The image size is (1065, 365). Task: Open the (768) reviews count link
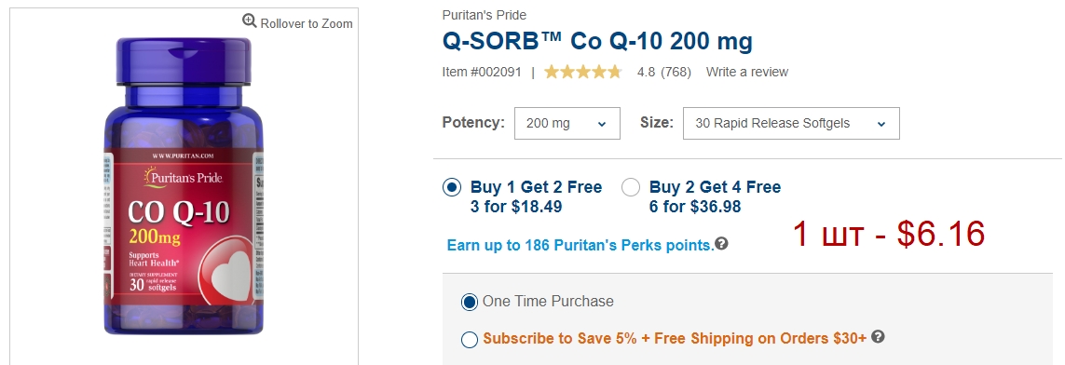tap(676, 72)
